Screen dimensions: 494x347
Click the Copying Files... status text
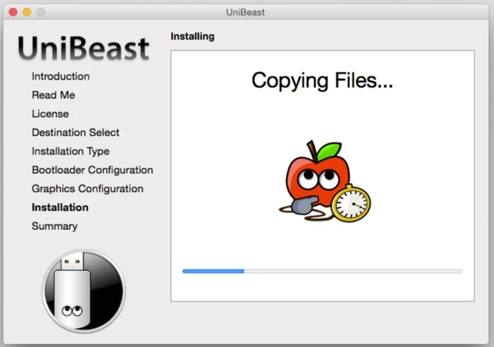[x=322, y=80]
